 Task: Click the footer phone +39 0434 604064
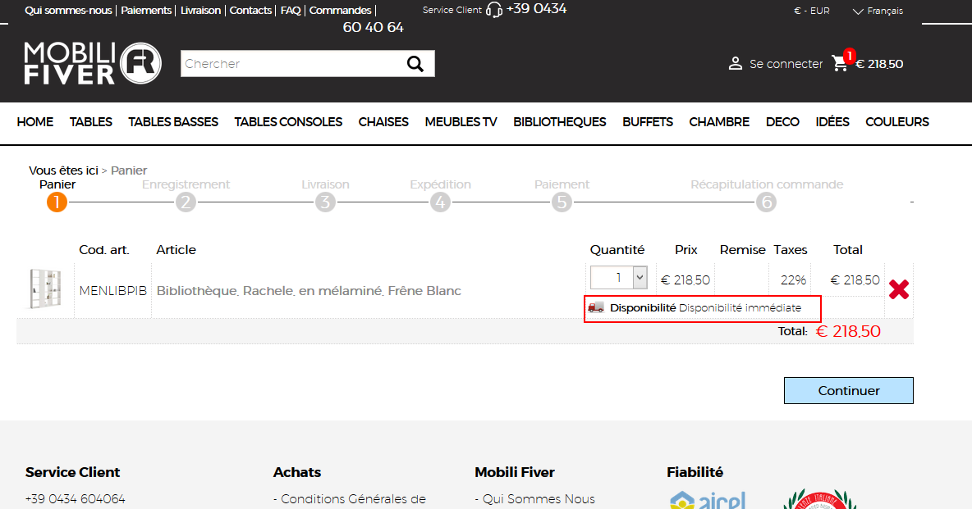tap(75, 499)
